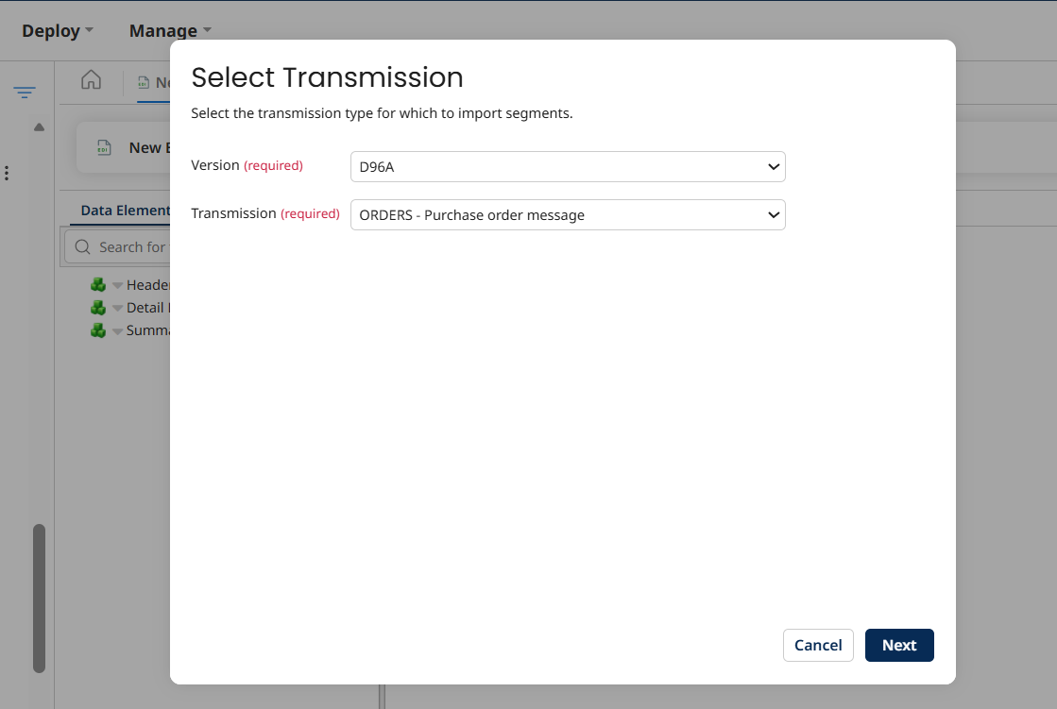Screen dimensions: 1057x709
Task: Click the filter icon in the left sidebar
Action: (25, 93)
